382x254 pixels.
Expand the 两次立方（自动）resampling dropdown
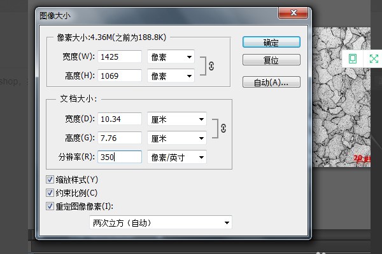pos(160,222)
